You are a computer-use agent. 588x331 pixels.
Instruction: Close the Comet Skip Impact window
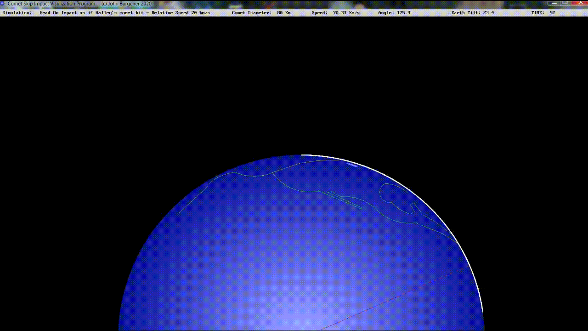pyautogui.click(x=580, y=3)
